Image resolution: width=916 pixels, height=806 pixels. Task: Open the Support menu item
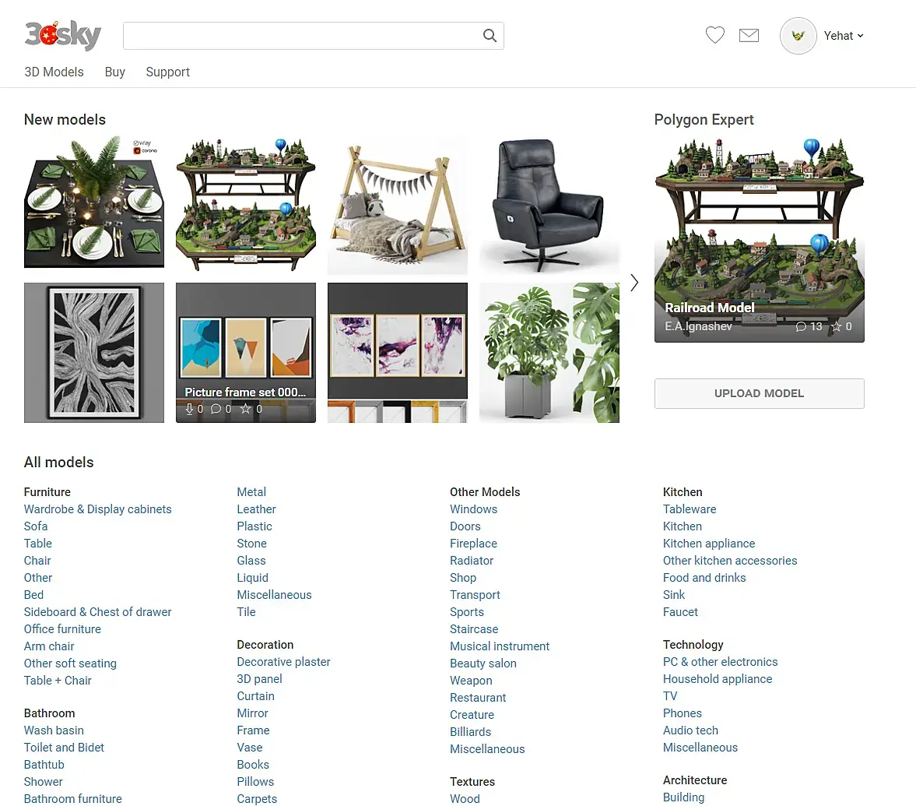pos(167,72)
